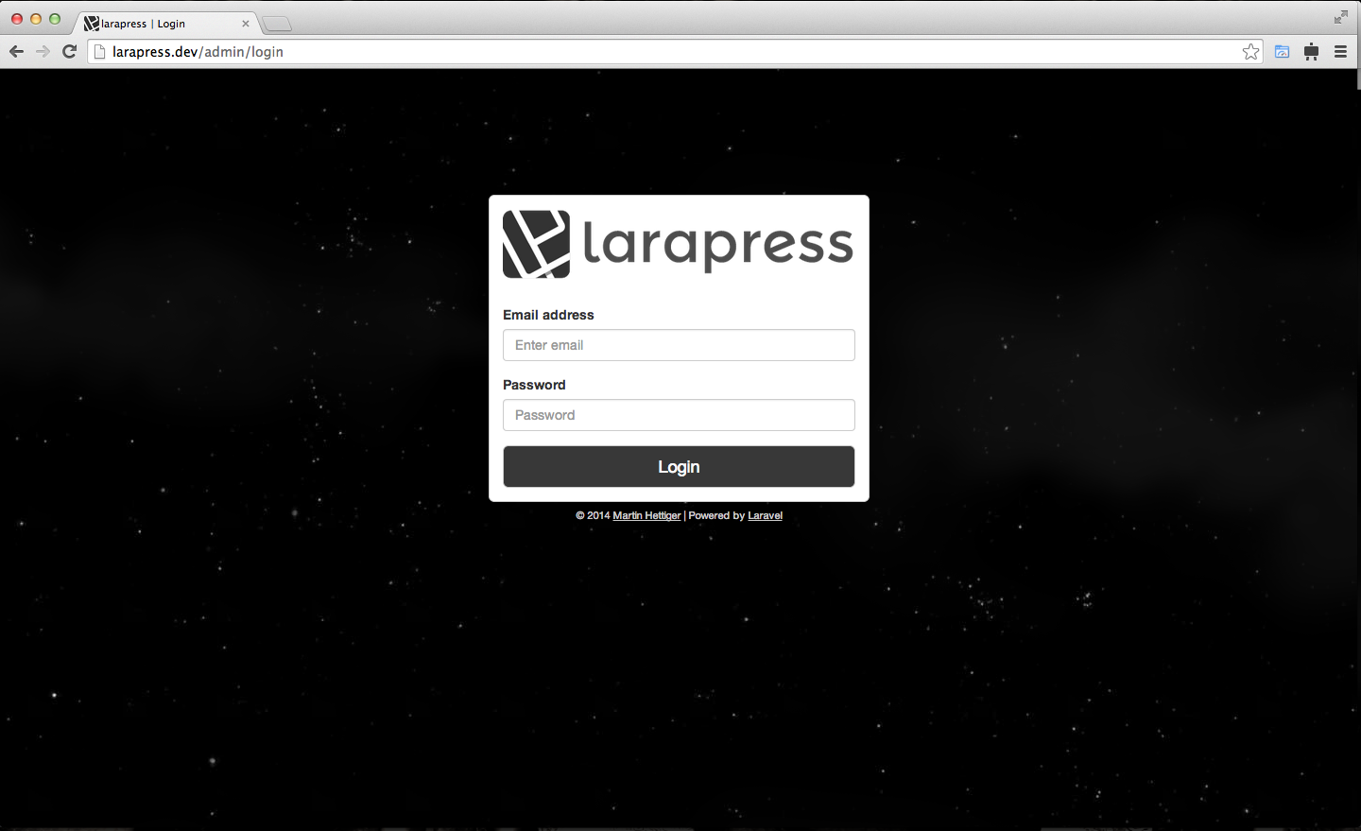Maximize the window with green button
Image resolution: width=1361 pixels, height=831 pixels.
pyautogui.click(x=55, y=19)
